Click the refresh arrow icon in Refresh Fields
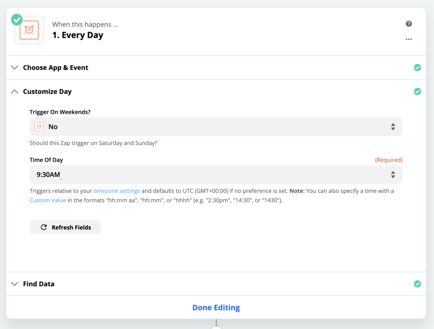 point(44,228)
